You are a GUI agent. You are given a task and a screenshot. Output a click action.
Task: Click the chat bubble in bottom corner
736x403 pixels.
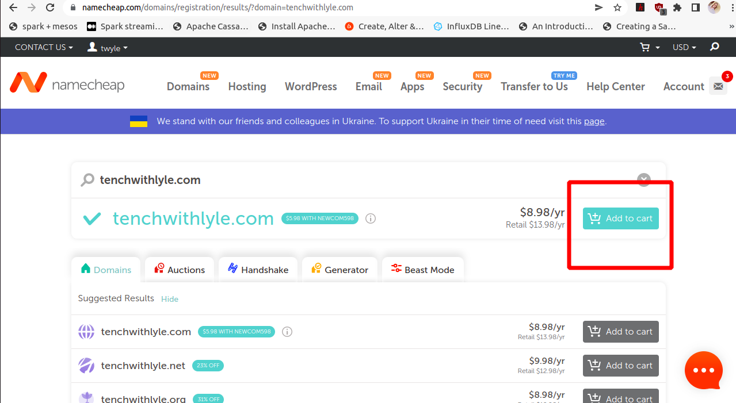(703, 370)
